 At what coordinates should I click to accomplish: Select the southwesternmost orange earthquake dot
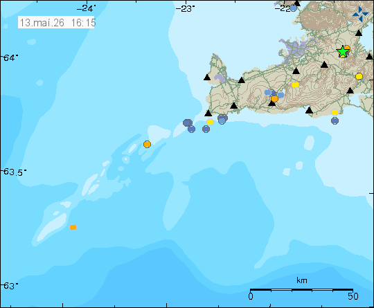pos(73,228)
